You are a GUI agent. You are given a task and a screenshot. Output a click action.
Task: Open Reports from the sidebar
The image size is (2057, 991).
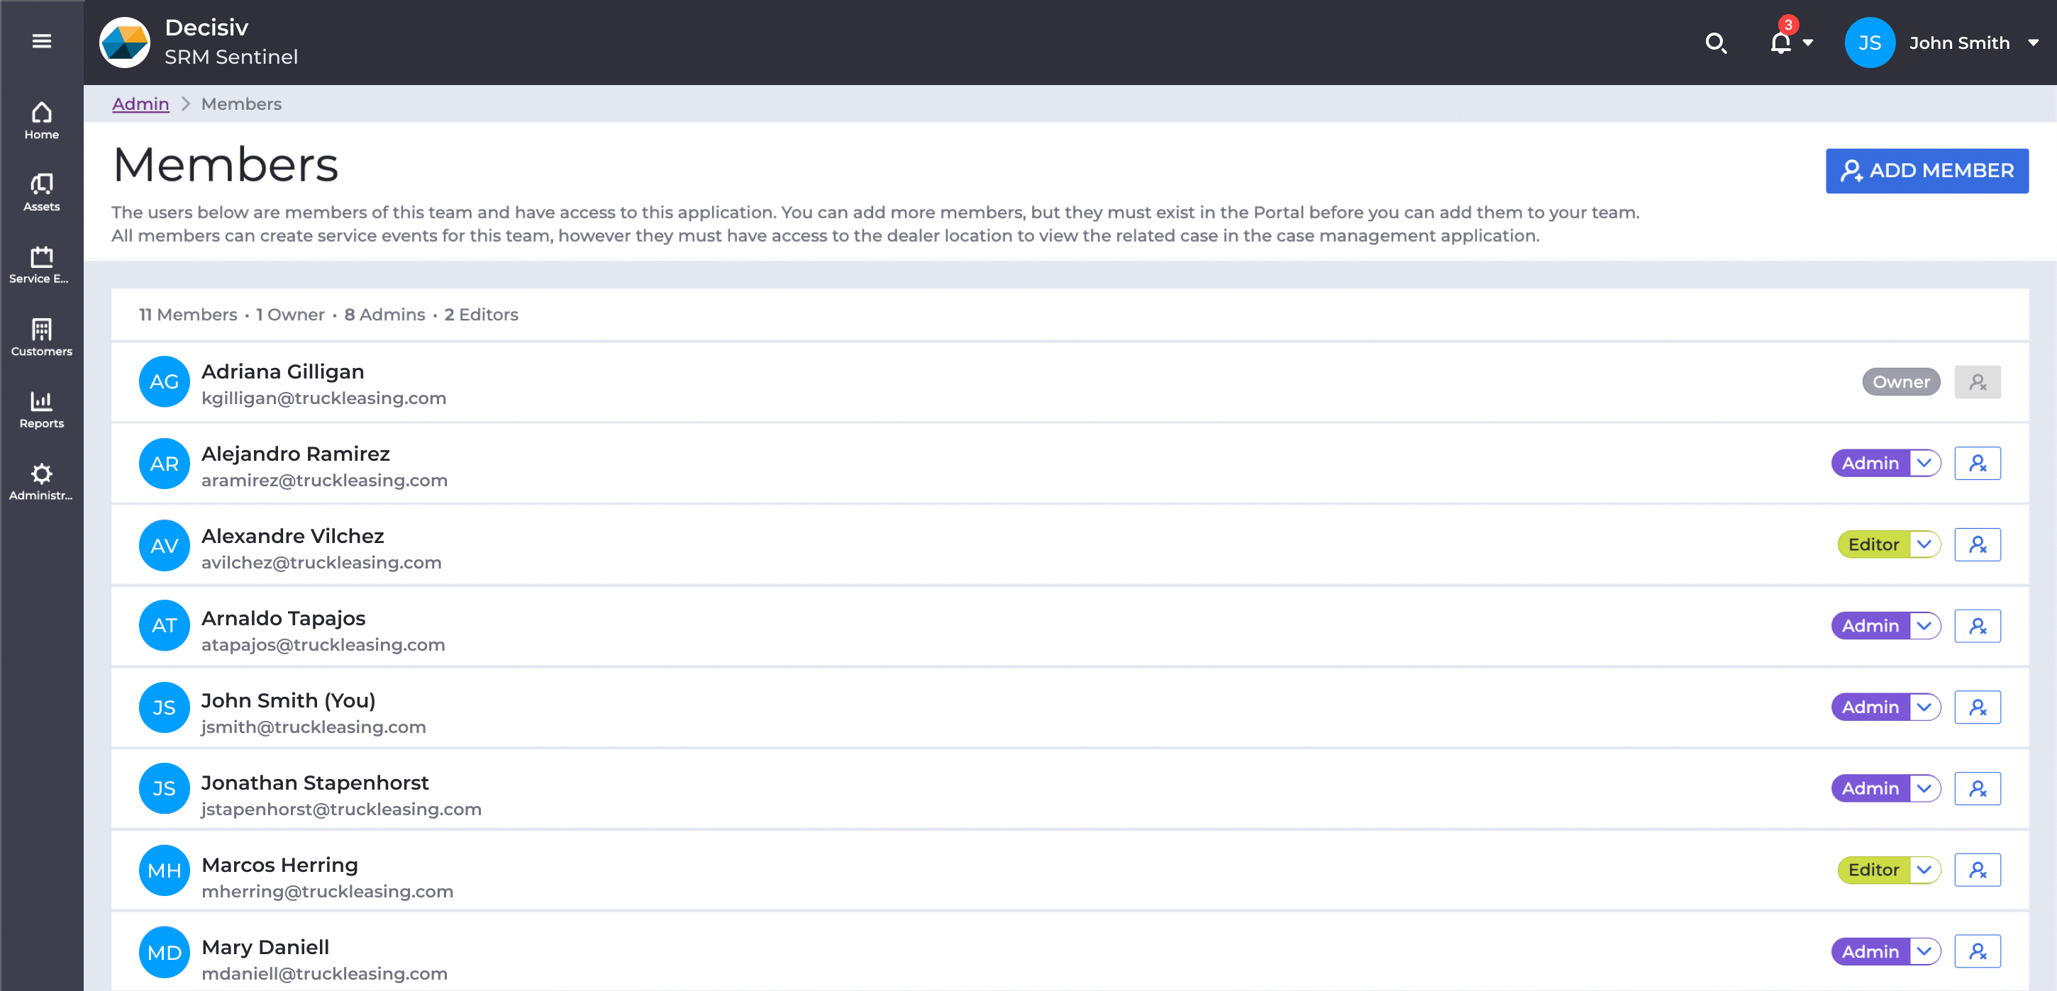42,409
